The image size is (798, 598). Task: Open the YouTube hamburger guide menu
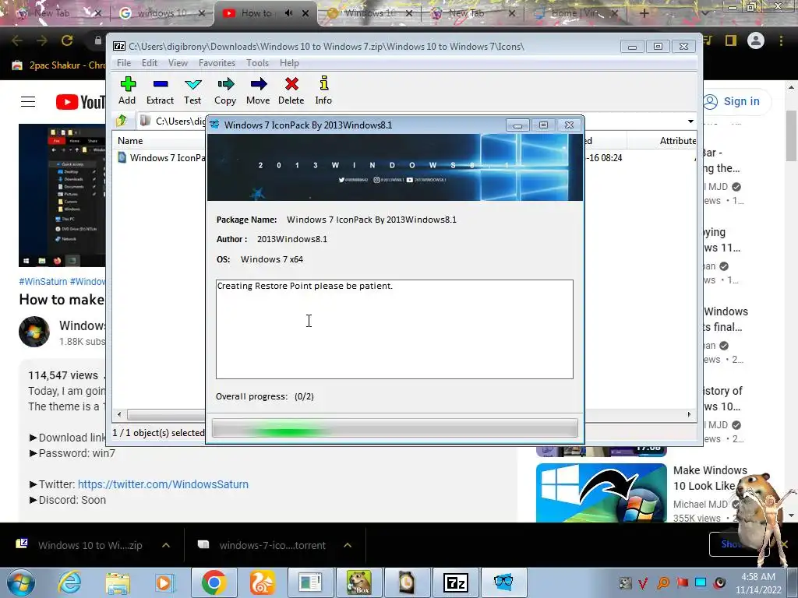(x=28, y=102)
